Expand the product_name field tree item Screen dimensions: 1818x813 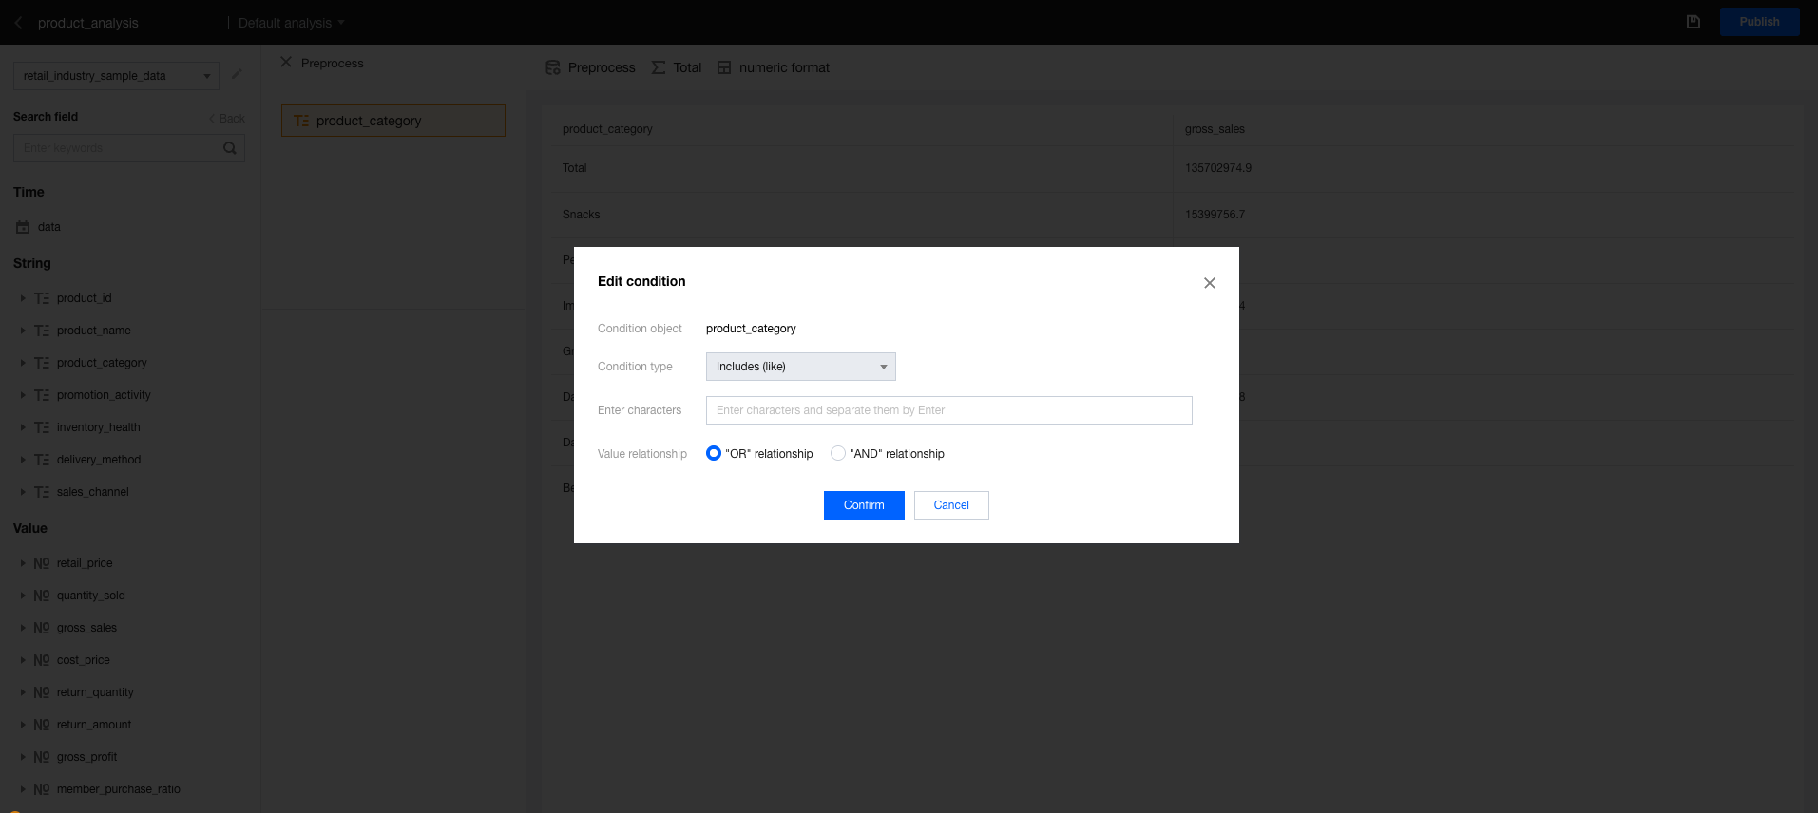pyautogui.click(x=23, y=331)
